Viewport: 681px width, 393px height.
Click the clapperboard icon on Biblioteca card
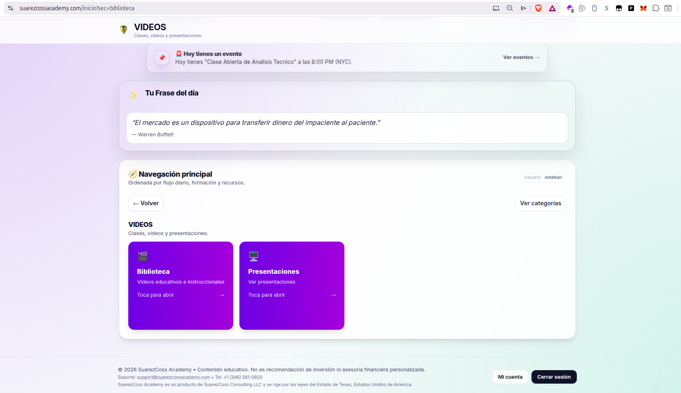(x=143, y=256)
